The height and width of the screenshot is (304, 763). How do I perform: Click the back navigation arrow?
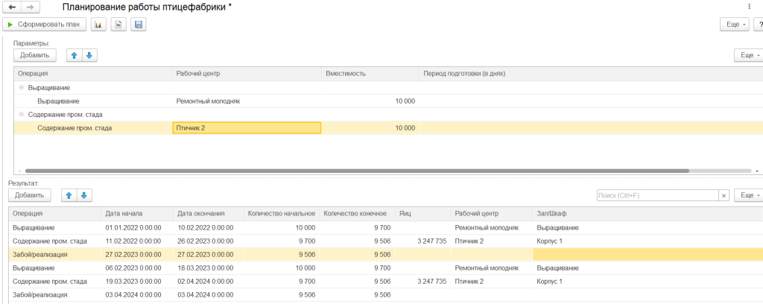tap(13, 7)
